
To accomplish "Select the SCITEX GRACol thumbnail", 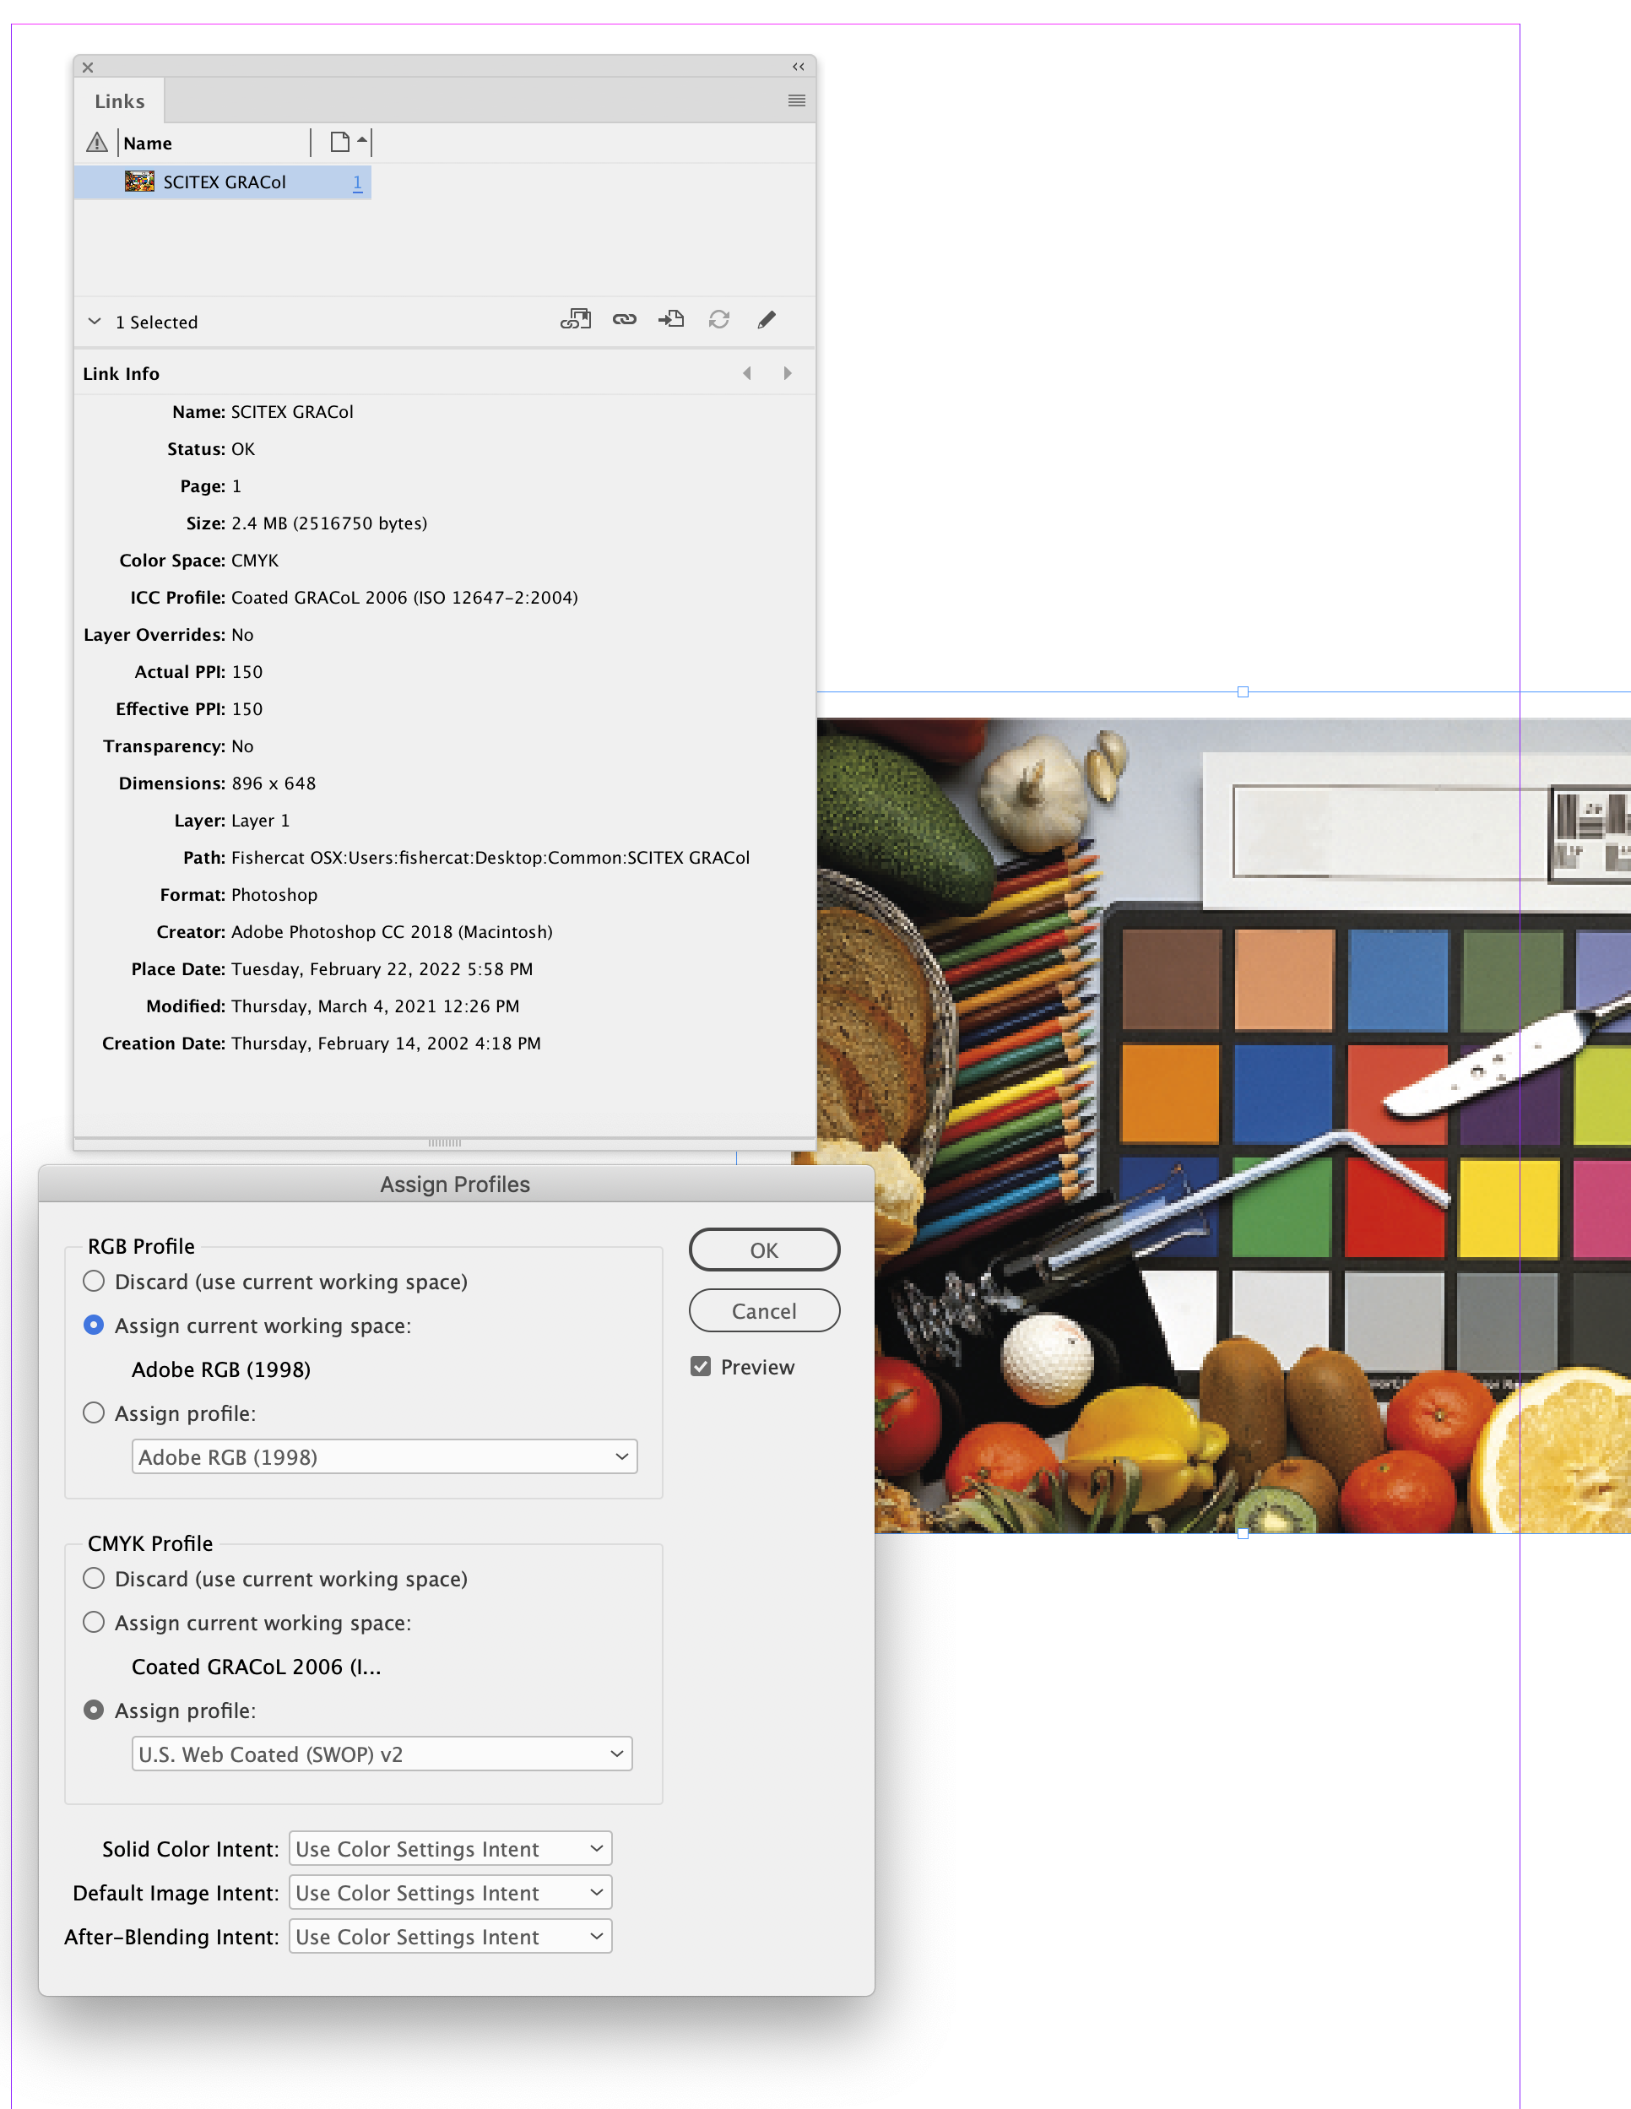I will pos(138,182).
